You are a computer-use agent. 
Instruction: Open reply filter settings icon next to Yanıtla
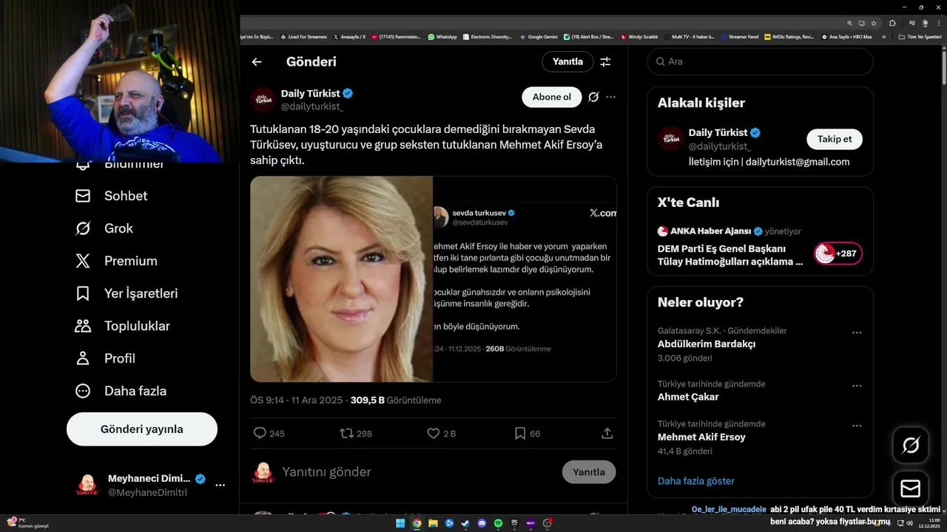pos(605,62)
